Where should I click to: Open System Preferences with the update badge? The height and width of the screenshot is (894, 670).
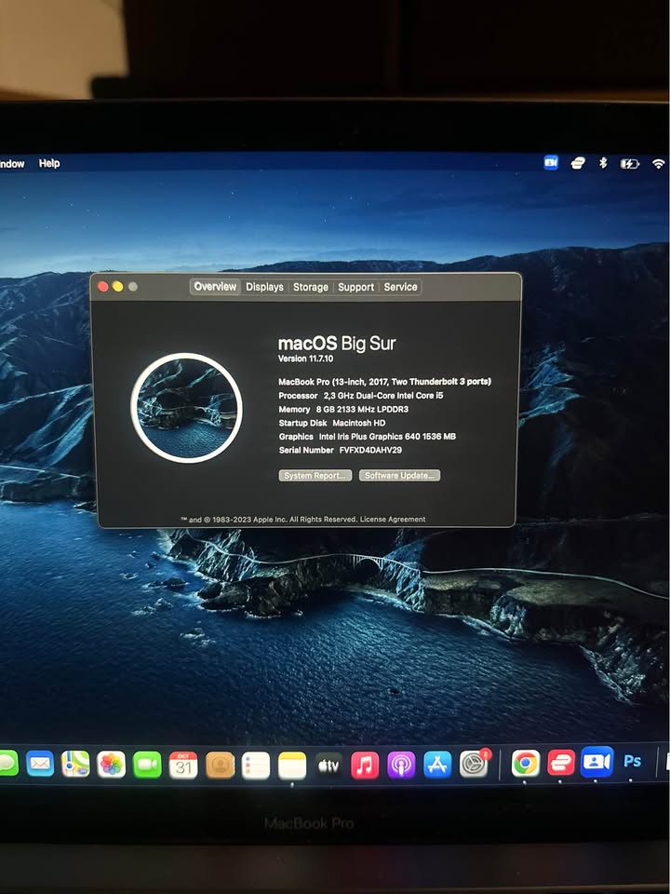[x=474, y=765]
